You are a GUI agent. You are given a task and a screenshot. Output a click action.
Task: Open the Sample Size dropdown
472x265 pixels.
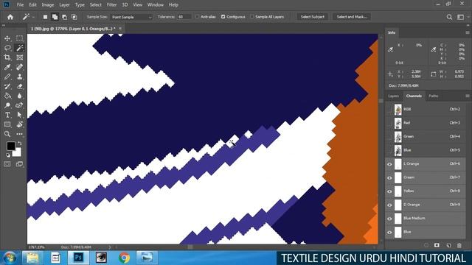[131, 17]
